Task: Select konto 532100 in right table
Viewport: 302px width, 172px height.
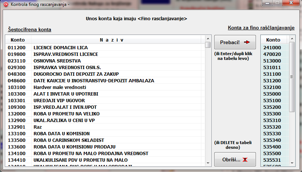Action: 275,87
